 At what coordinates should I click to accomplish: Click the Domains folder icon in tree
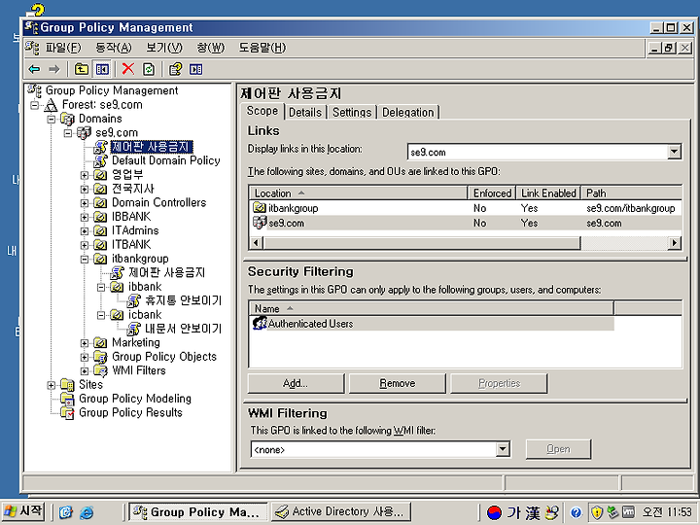tap(67, 119)
